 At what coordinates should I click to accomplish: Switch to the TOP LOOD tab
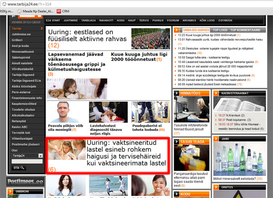220,30
